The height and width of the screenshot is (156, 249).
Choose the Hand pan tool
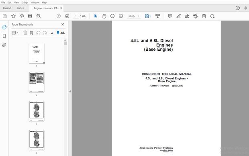point(104,16)
